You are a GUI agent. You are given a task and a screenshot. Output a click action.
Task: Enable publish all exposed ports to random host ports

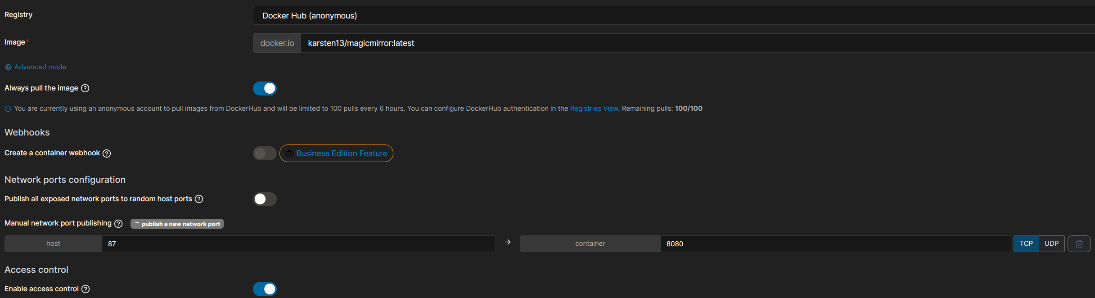(x=265, y=199)
